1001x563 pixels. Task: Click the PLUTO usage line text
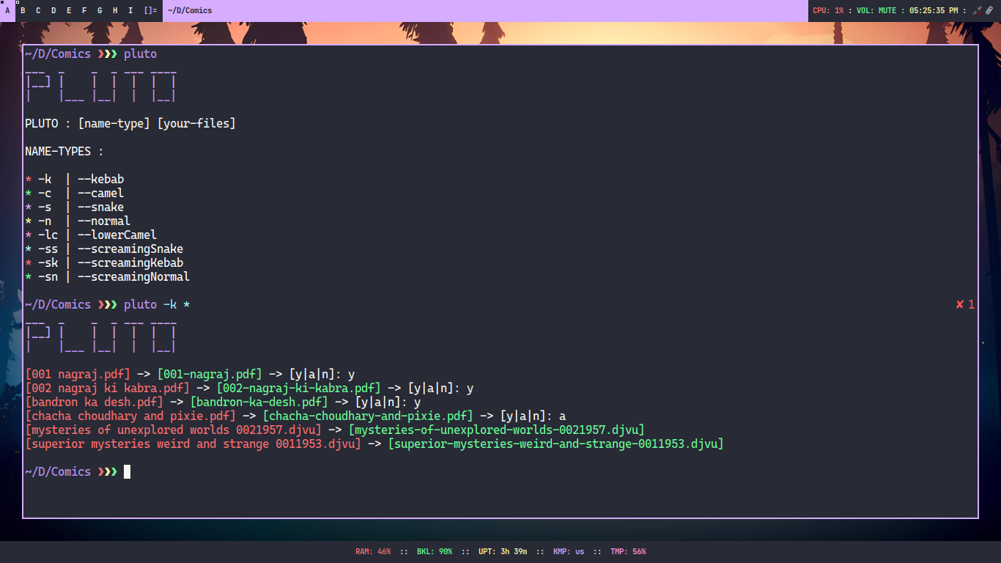click(130, 123)
